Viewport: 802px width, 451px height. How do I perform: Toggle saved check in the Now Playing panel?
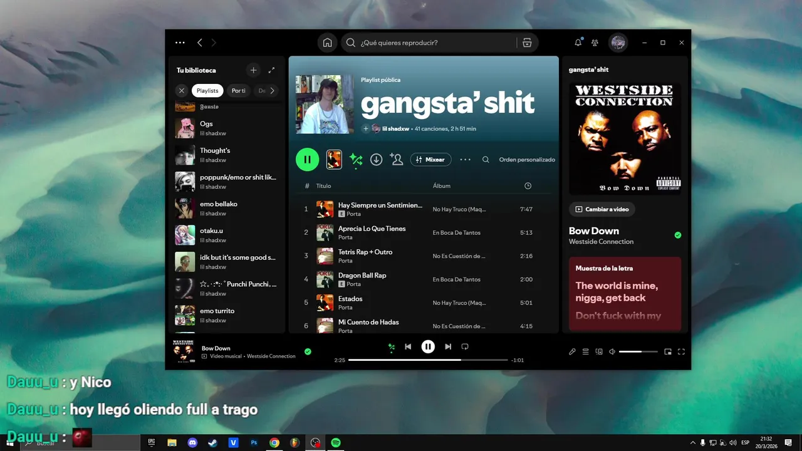(677, 235)
